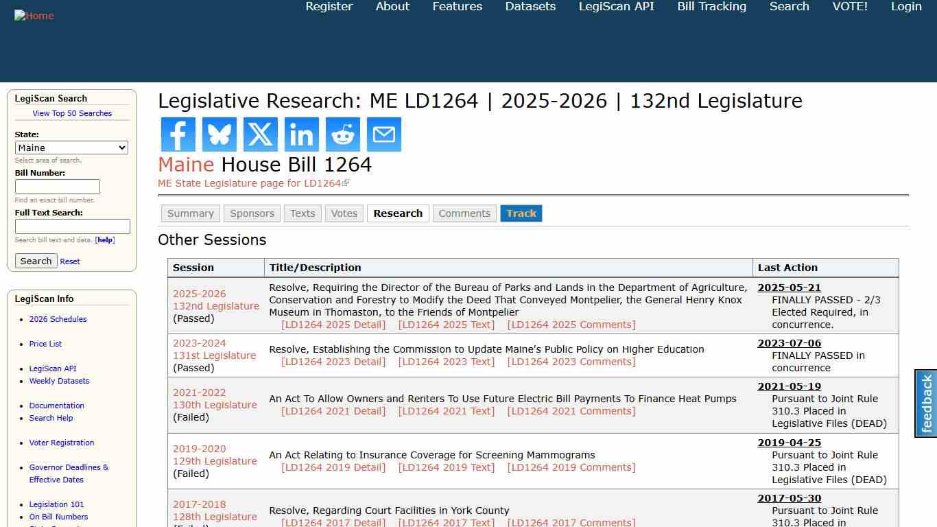Viewport: 937px width, 527px height.
Task: Open the LegiScan API menu
Action: pyautogui.click(x=615, y=7)
